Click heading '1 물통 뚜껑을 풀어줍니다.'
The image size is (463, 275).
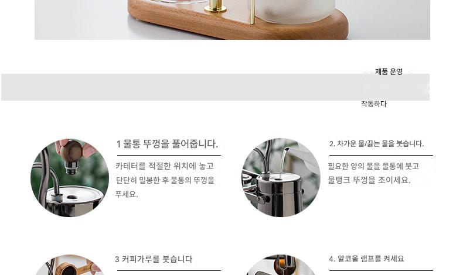(x=167, y=144)
